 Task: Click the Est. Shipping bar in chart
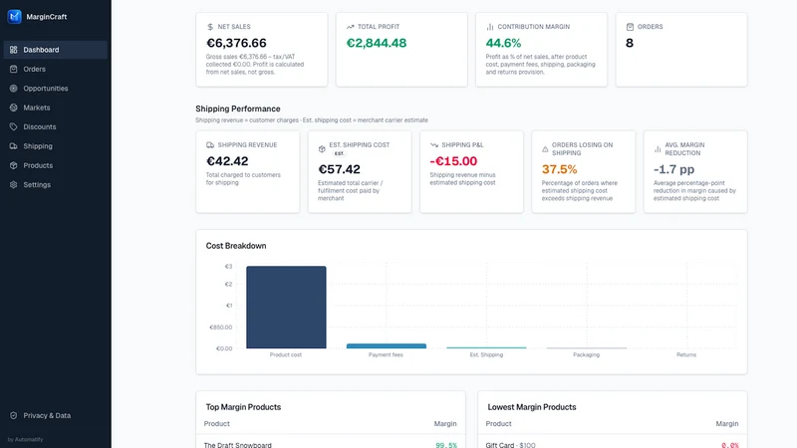coord(486,347)
